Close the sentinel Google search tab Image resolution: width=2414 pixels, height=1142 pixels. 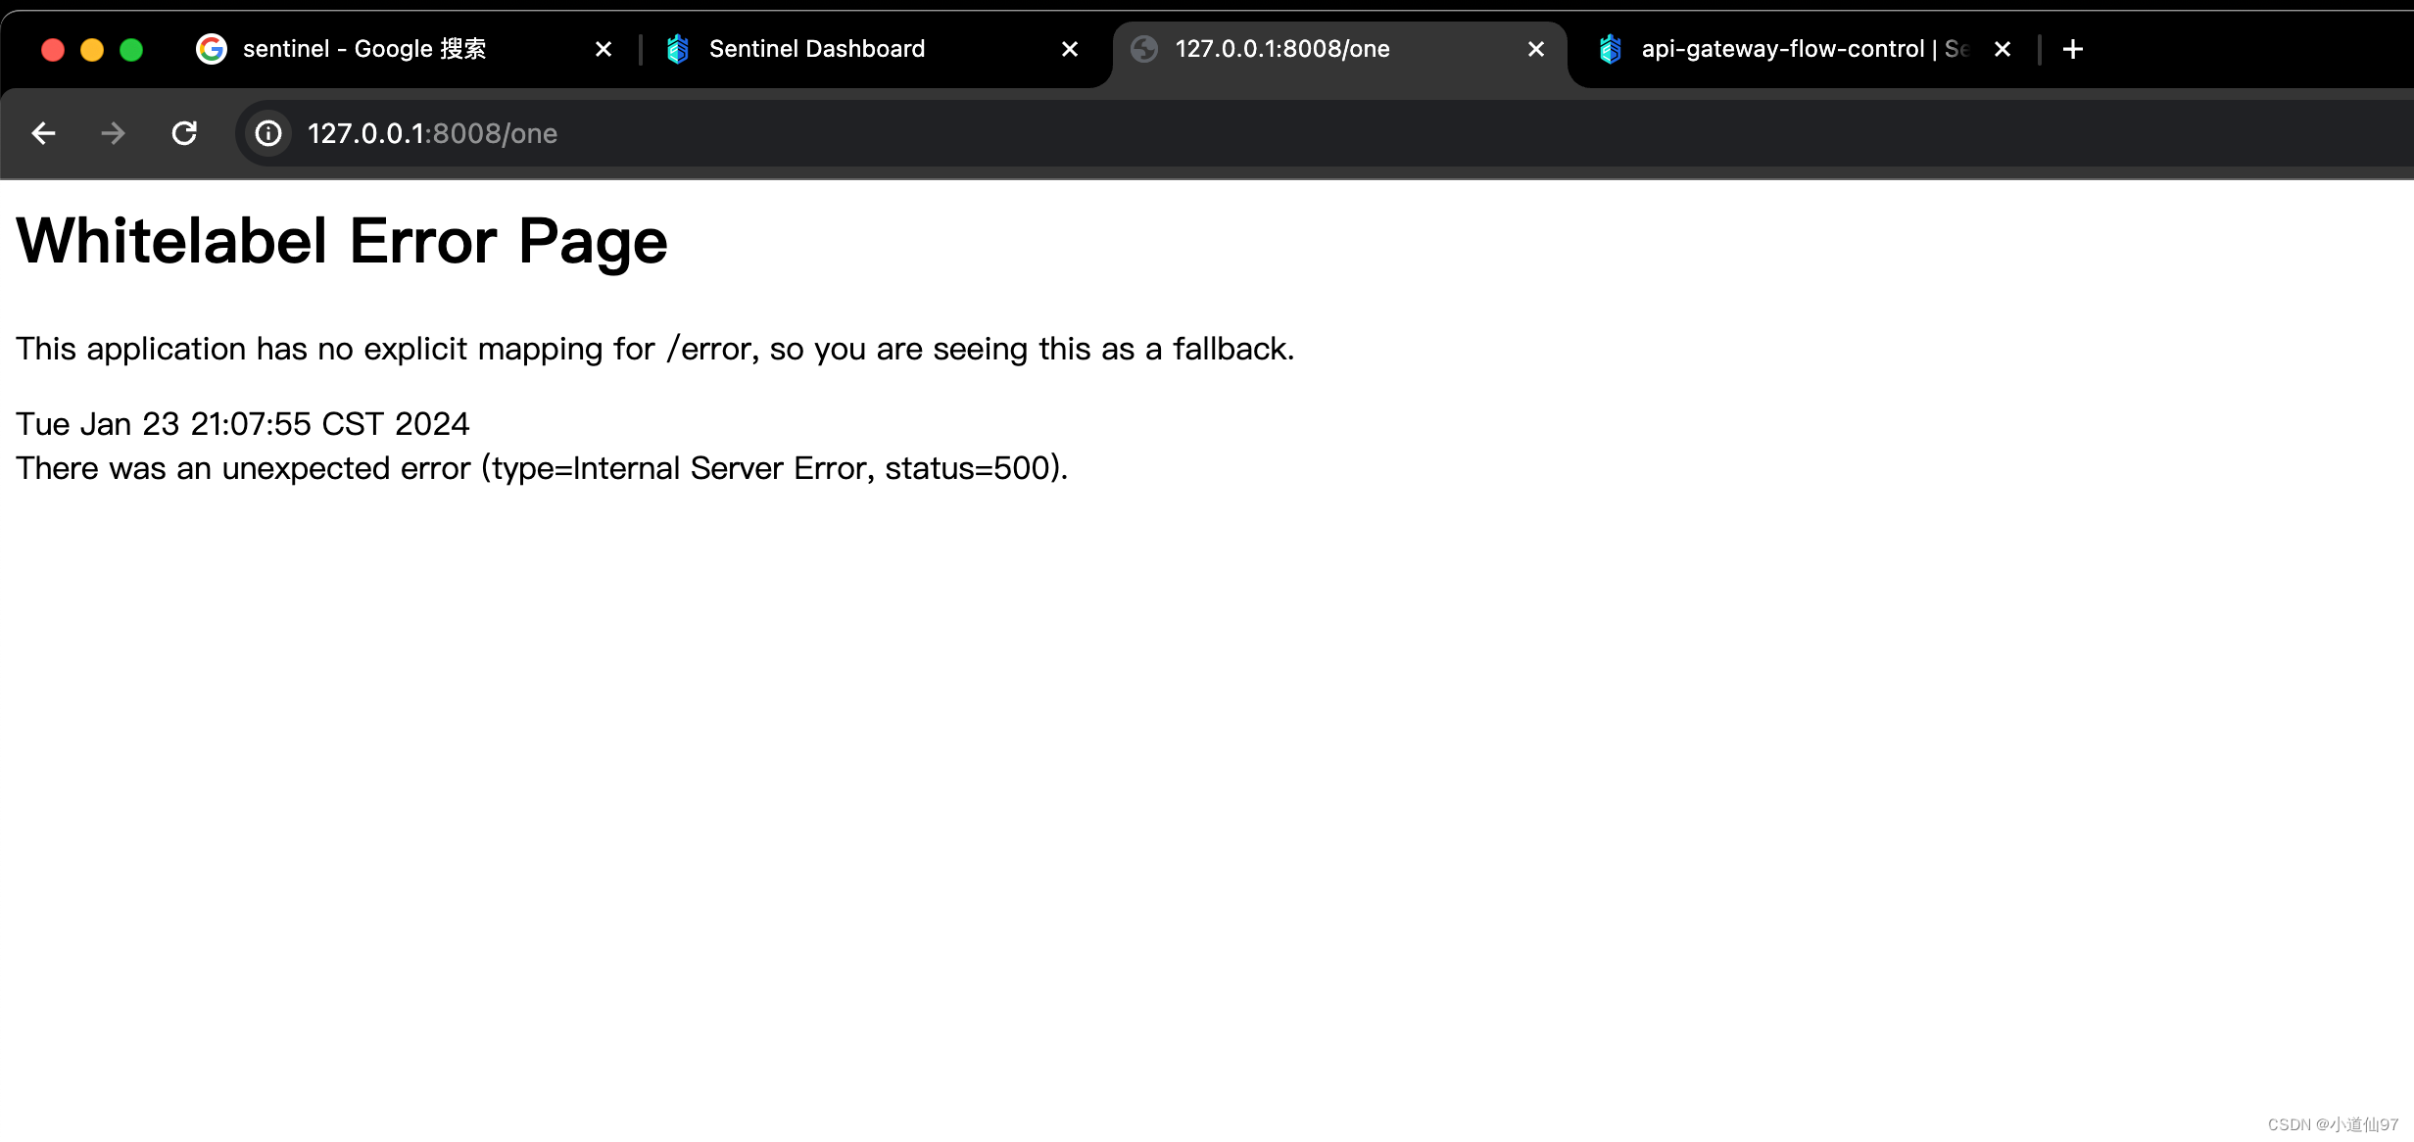(x=603, y=49)
